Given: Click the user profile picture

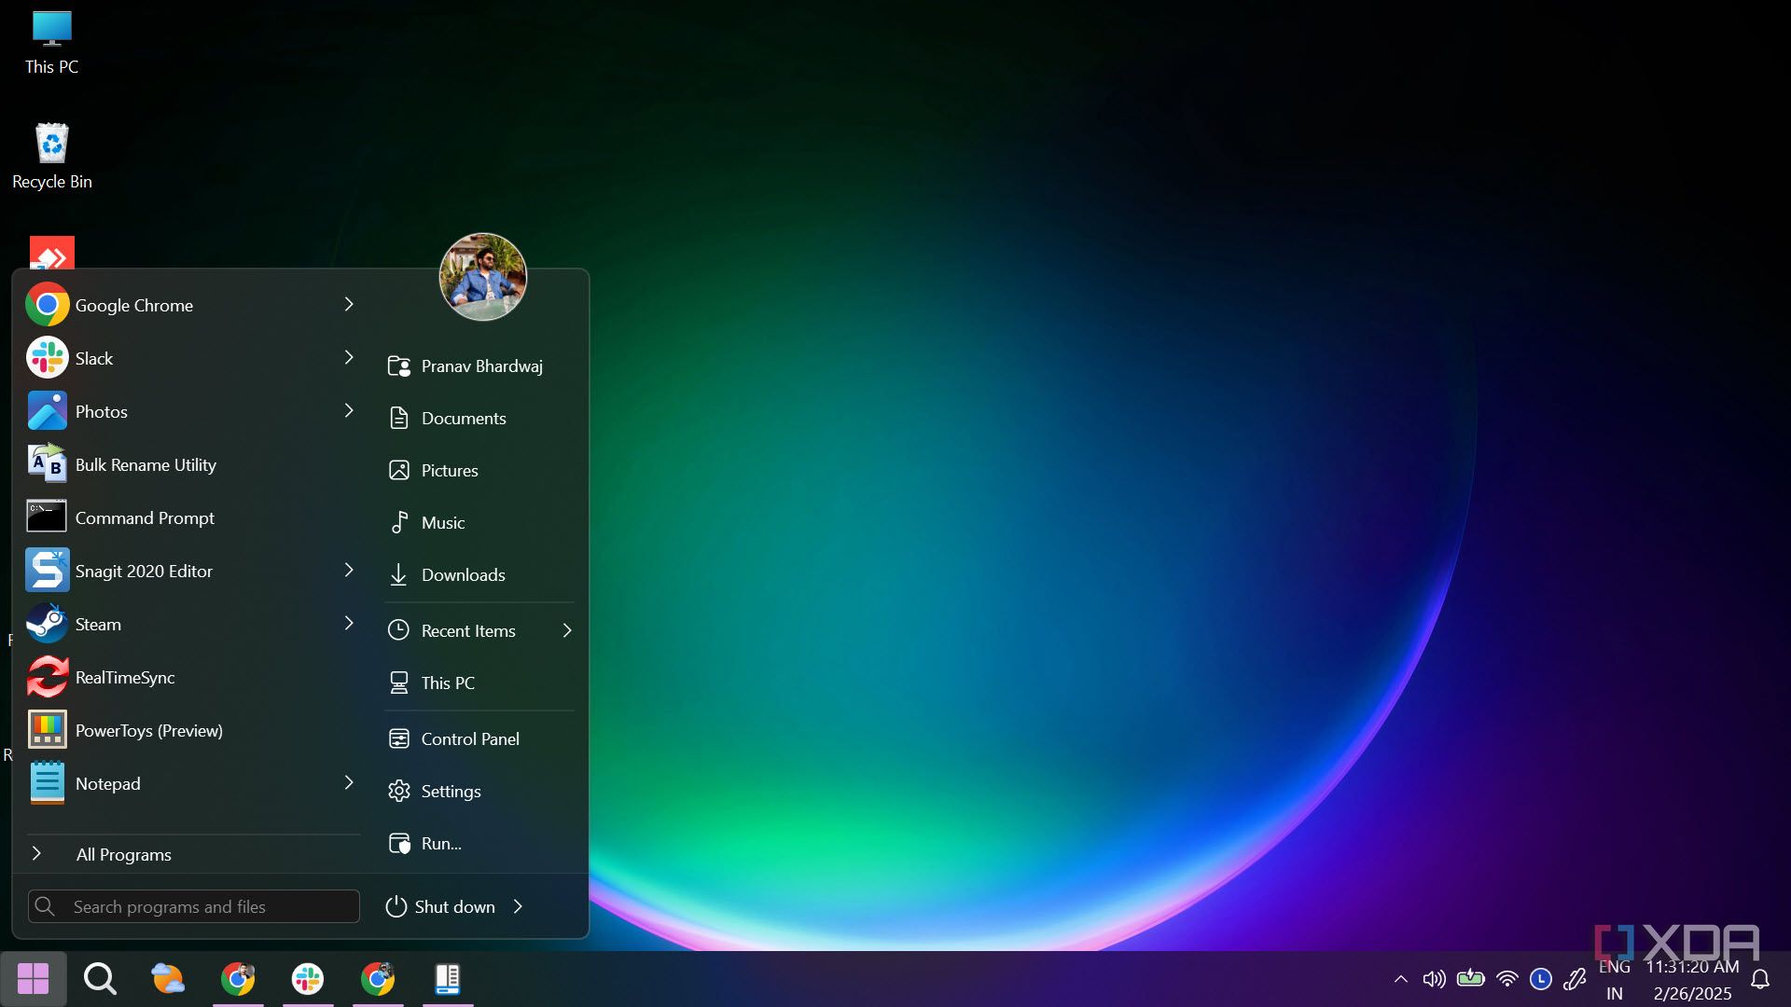Looking at the screenshot, I should coord(482,277).
